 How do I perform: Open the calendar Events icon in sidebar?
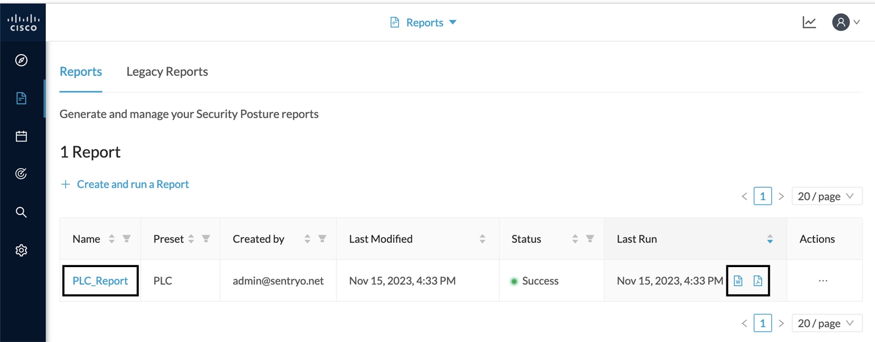pos(21,137)
